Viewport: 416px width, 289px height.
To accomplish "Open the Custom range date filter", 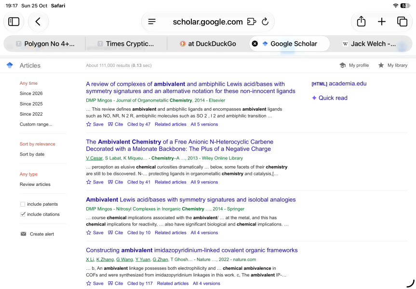I will (36, 124).
